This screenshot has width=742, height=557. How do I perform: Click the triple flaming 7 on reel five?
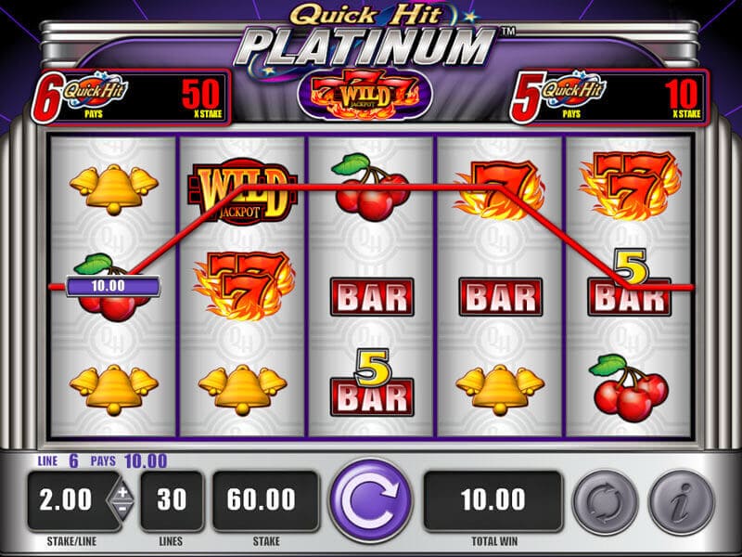(631, 187)
